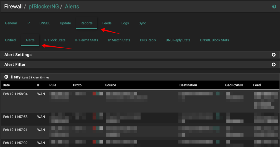This screenshot has width=280, height=147.
Task: Open IP Permit Stats report
Action: coord(87,40)
